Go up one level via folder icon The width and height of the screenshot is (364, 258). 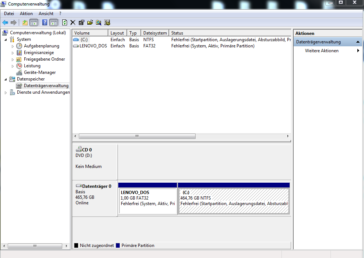pos(25,22)
